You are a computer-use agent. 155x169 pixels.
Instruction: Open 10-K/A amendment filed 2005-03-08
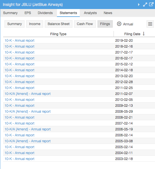[28, 141]
